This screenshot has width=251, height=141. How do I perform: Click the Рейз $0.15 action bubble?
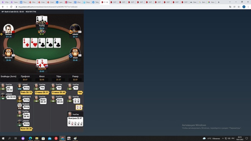point(26,92)
